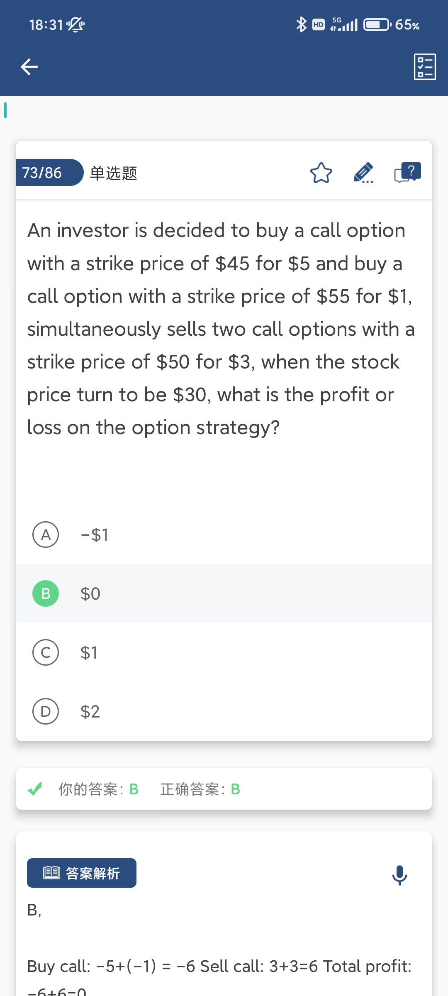
Task: Tap the 单选题 question type label
Action: [x=113, y=173]
